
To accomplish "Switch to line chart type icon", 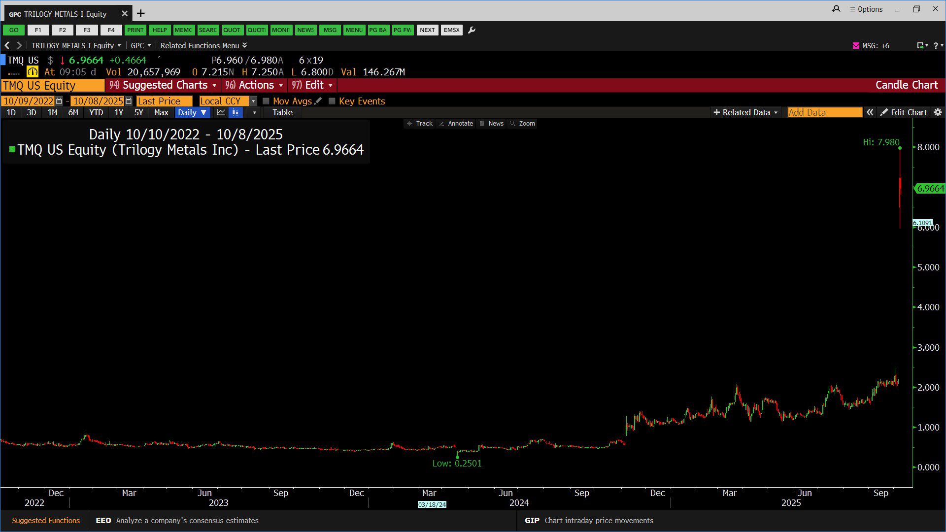I will coord(221,112).
